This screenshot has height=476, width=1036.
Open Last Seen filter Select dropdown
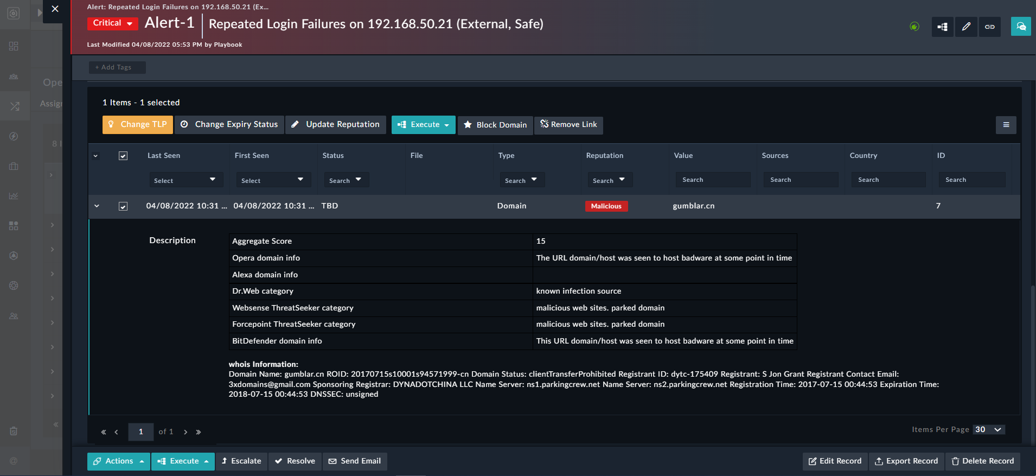pos(186,180)
